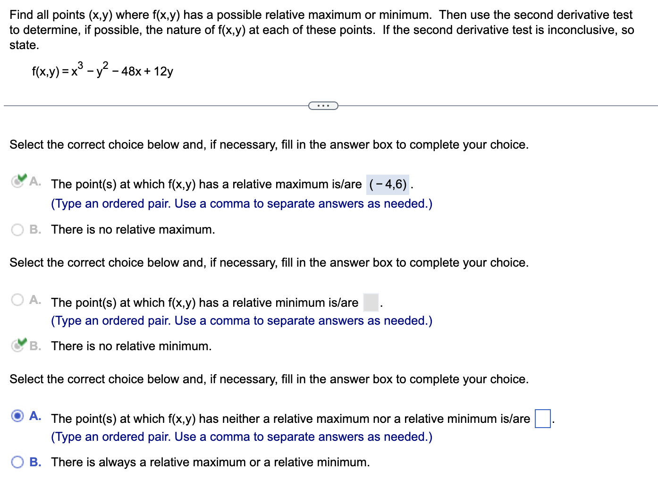
Task: Click the problem statement paragraph at the top
Action: click(321, 30)
